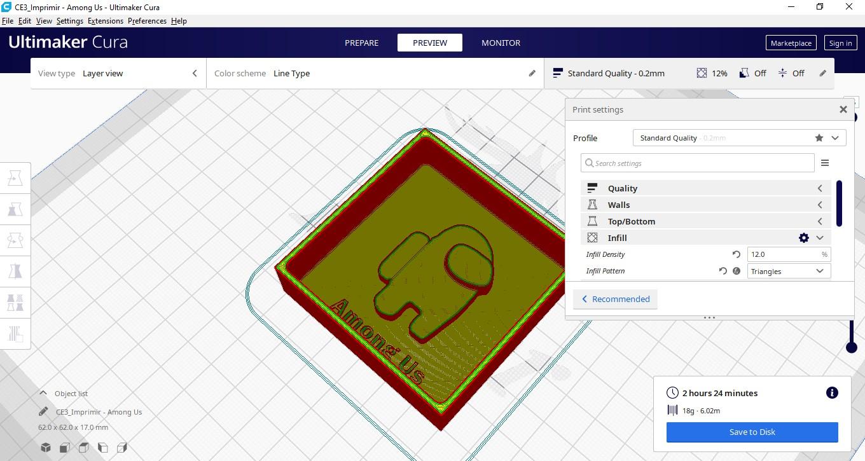The image size is (865, 461).
Task: Switch back to Recommended settings
Action: (615, 299)
